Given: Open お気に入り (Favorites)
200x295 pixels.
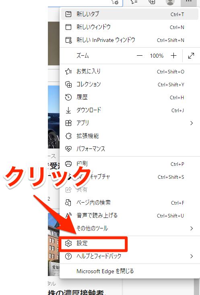Looking at the screenshot, I should point(130,71).
